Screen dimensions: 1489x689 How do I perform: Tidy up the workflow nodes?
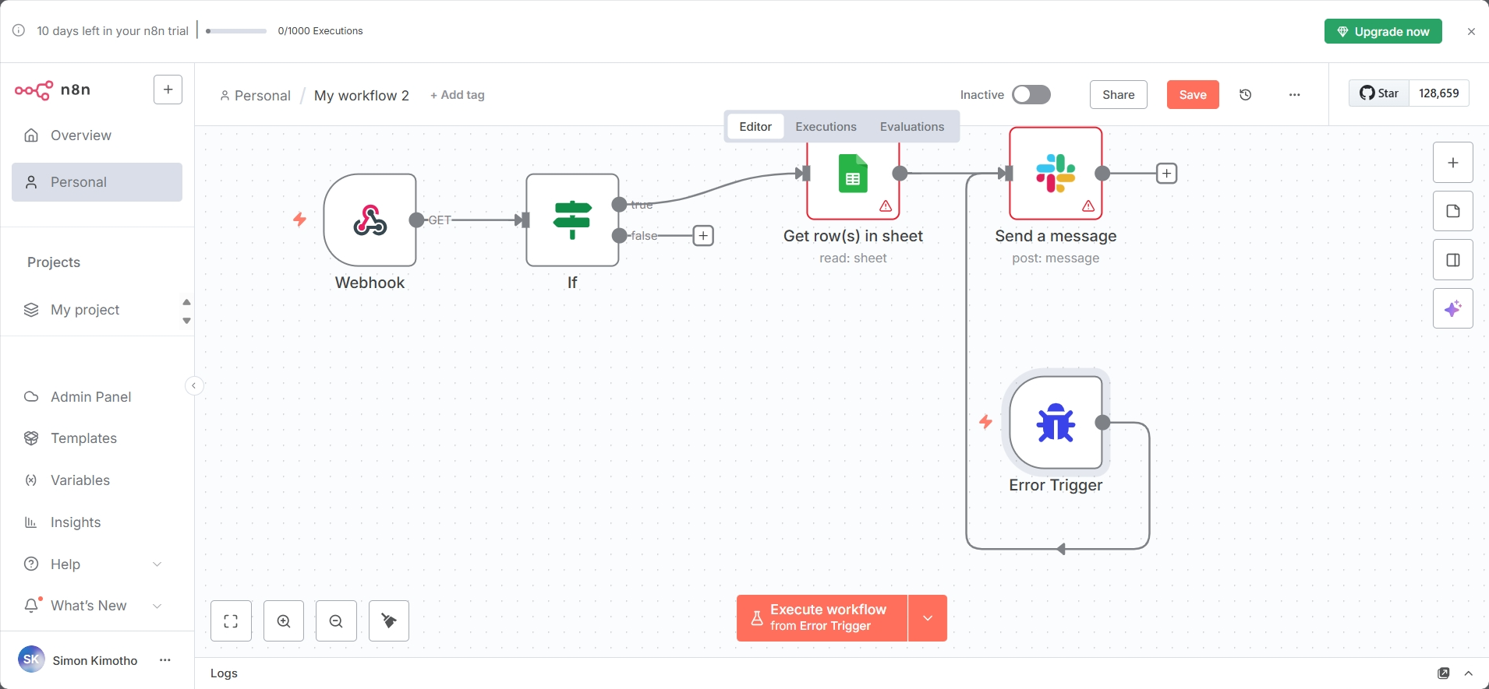coord(389,621)
